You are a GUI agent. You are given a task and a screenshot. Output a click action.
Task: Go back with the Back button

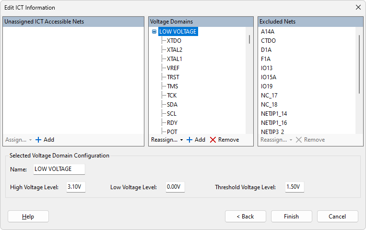[245, 217]
